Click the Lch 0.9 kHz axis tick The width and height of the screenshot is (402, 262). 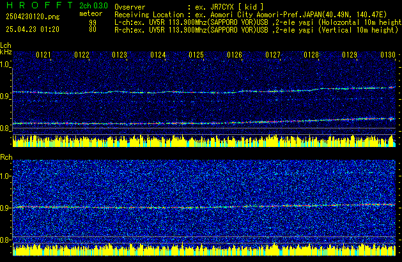pos(5,96)
